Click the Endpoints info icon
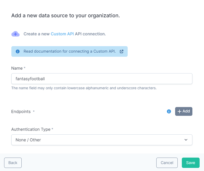 coord(169,111)
